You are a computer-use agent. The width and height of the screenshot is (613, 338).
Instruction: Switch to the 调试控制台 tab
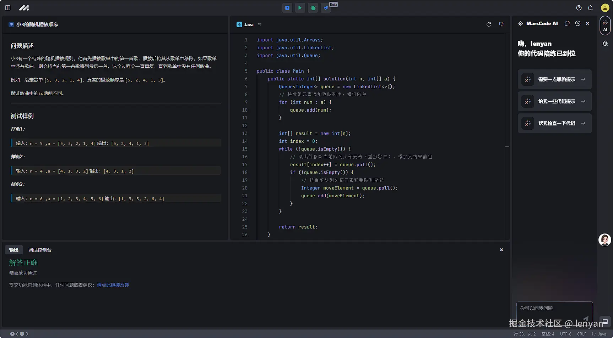(40, 250)
